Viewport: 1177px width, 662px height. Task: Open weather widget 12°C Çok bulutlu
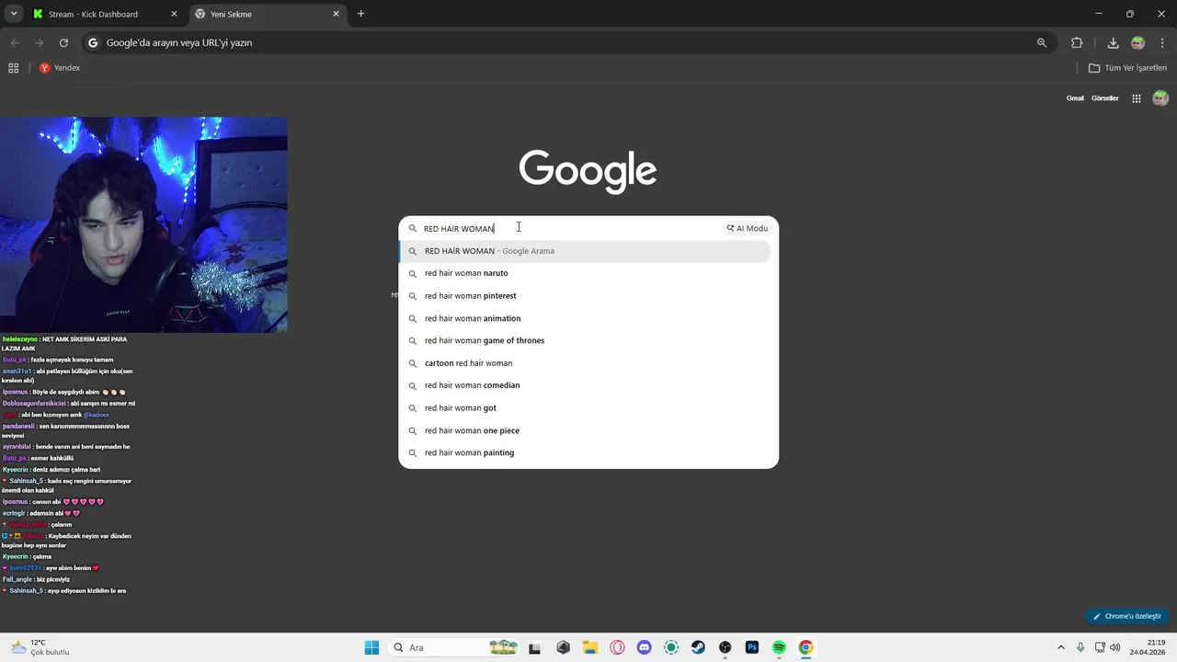coord(39,647)
